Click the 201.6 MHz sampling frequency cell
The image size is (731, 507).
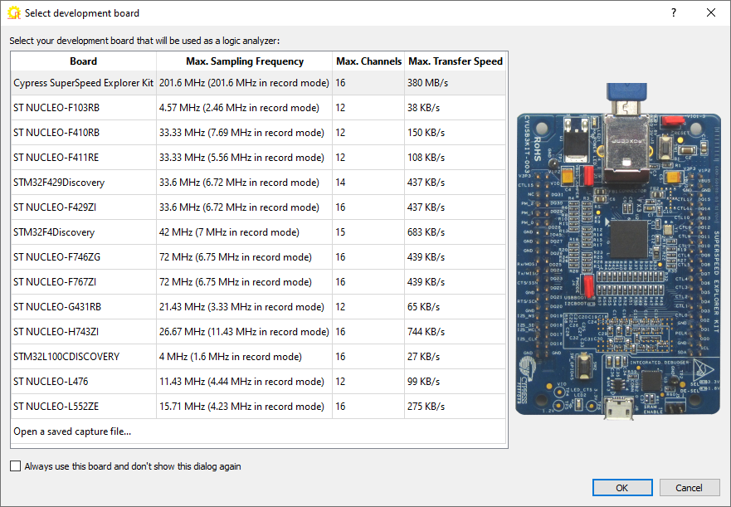pyautogui.click(x=244, y=83)
